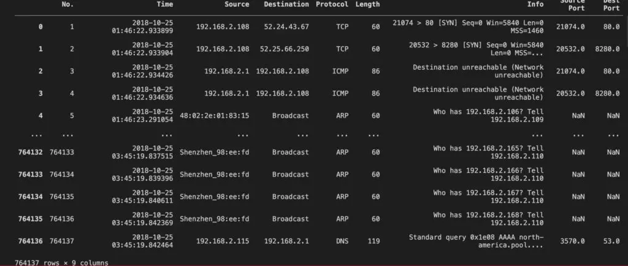Click the Length column header

pos(367,4)
